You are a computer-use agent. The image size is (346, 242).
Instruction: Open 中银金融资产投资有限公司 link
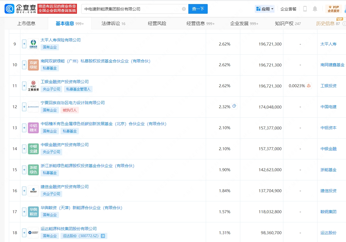65,145
